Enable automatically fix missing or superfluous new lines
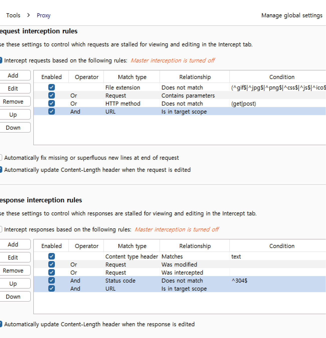The image size is (326, 338). (x=1, y=158)
